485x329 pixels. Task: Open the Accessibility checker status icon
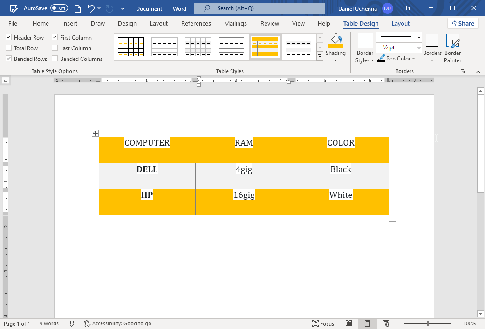coord(87,323)
